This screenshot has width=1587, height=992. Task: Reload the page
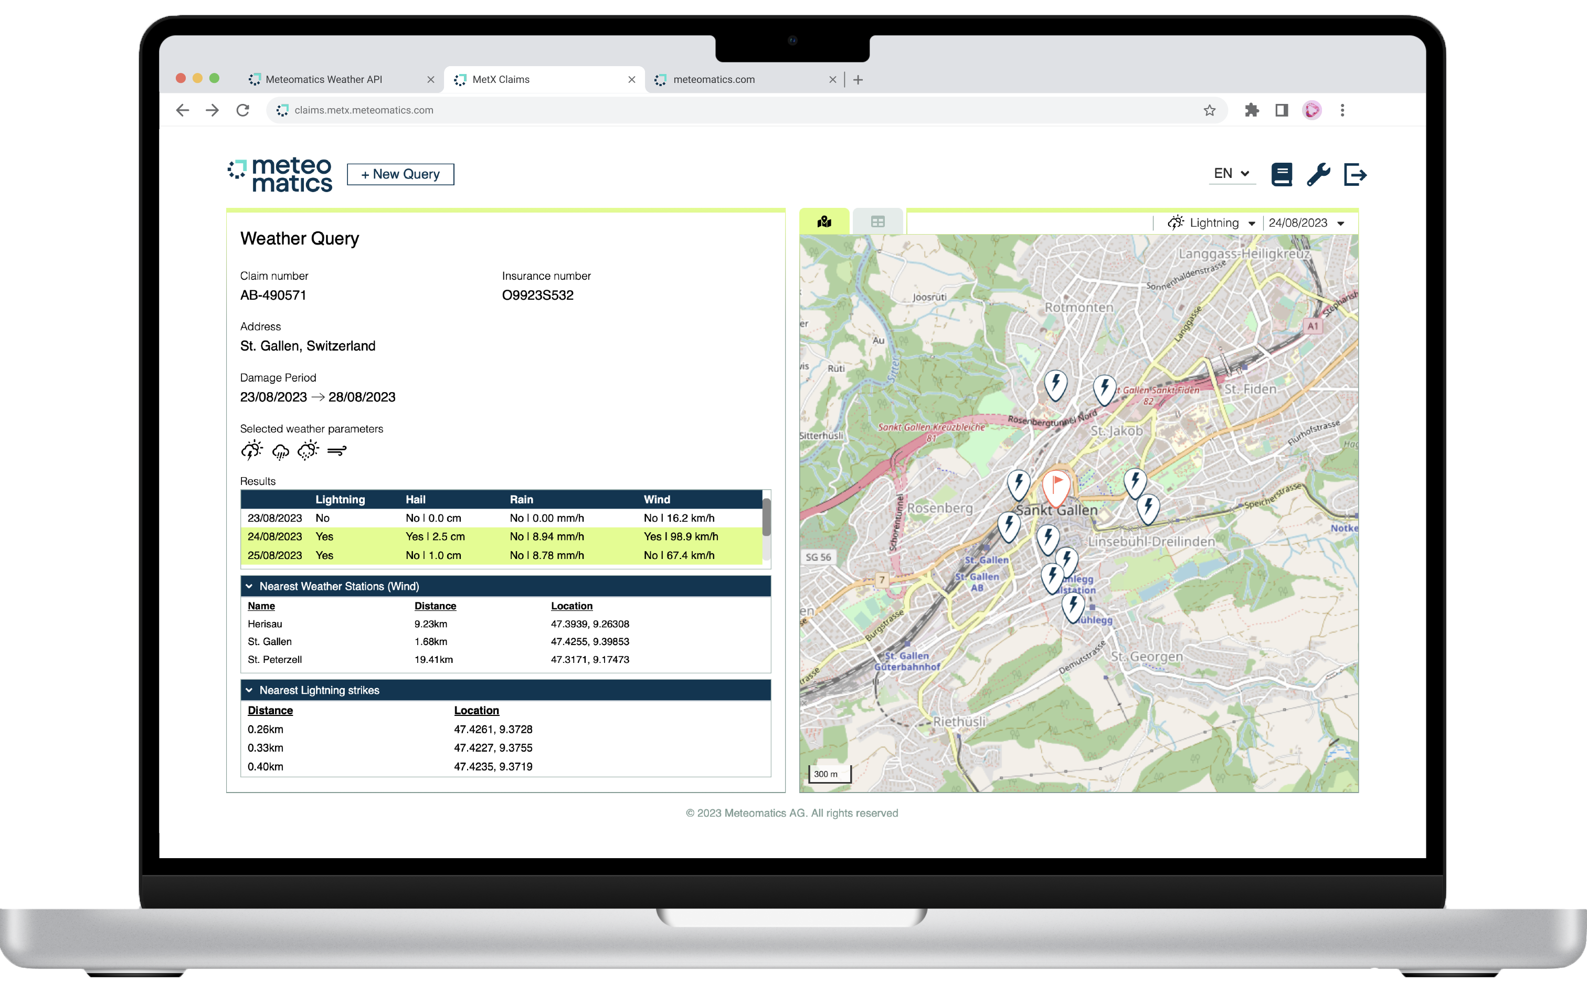click(242, 110)
